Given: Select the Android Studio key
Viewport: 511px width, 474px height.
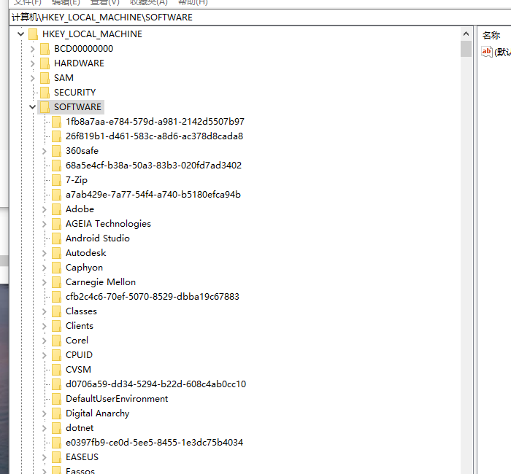Looking at the screenshot, I should 98,238.
